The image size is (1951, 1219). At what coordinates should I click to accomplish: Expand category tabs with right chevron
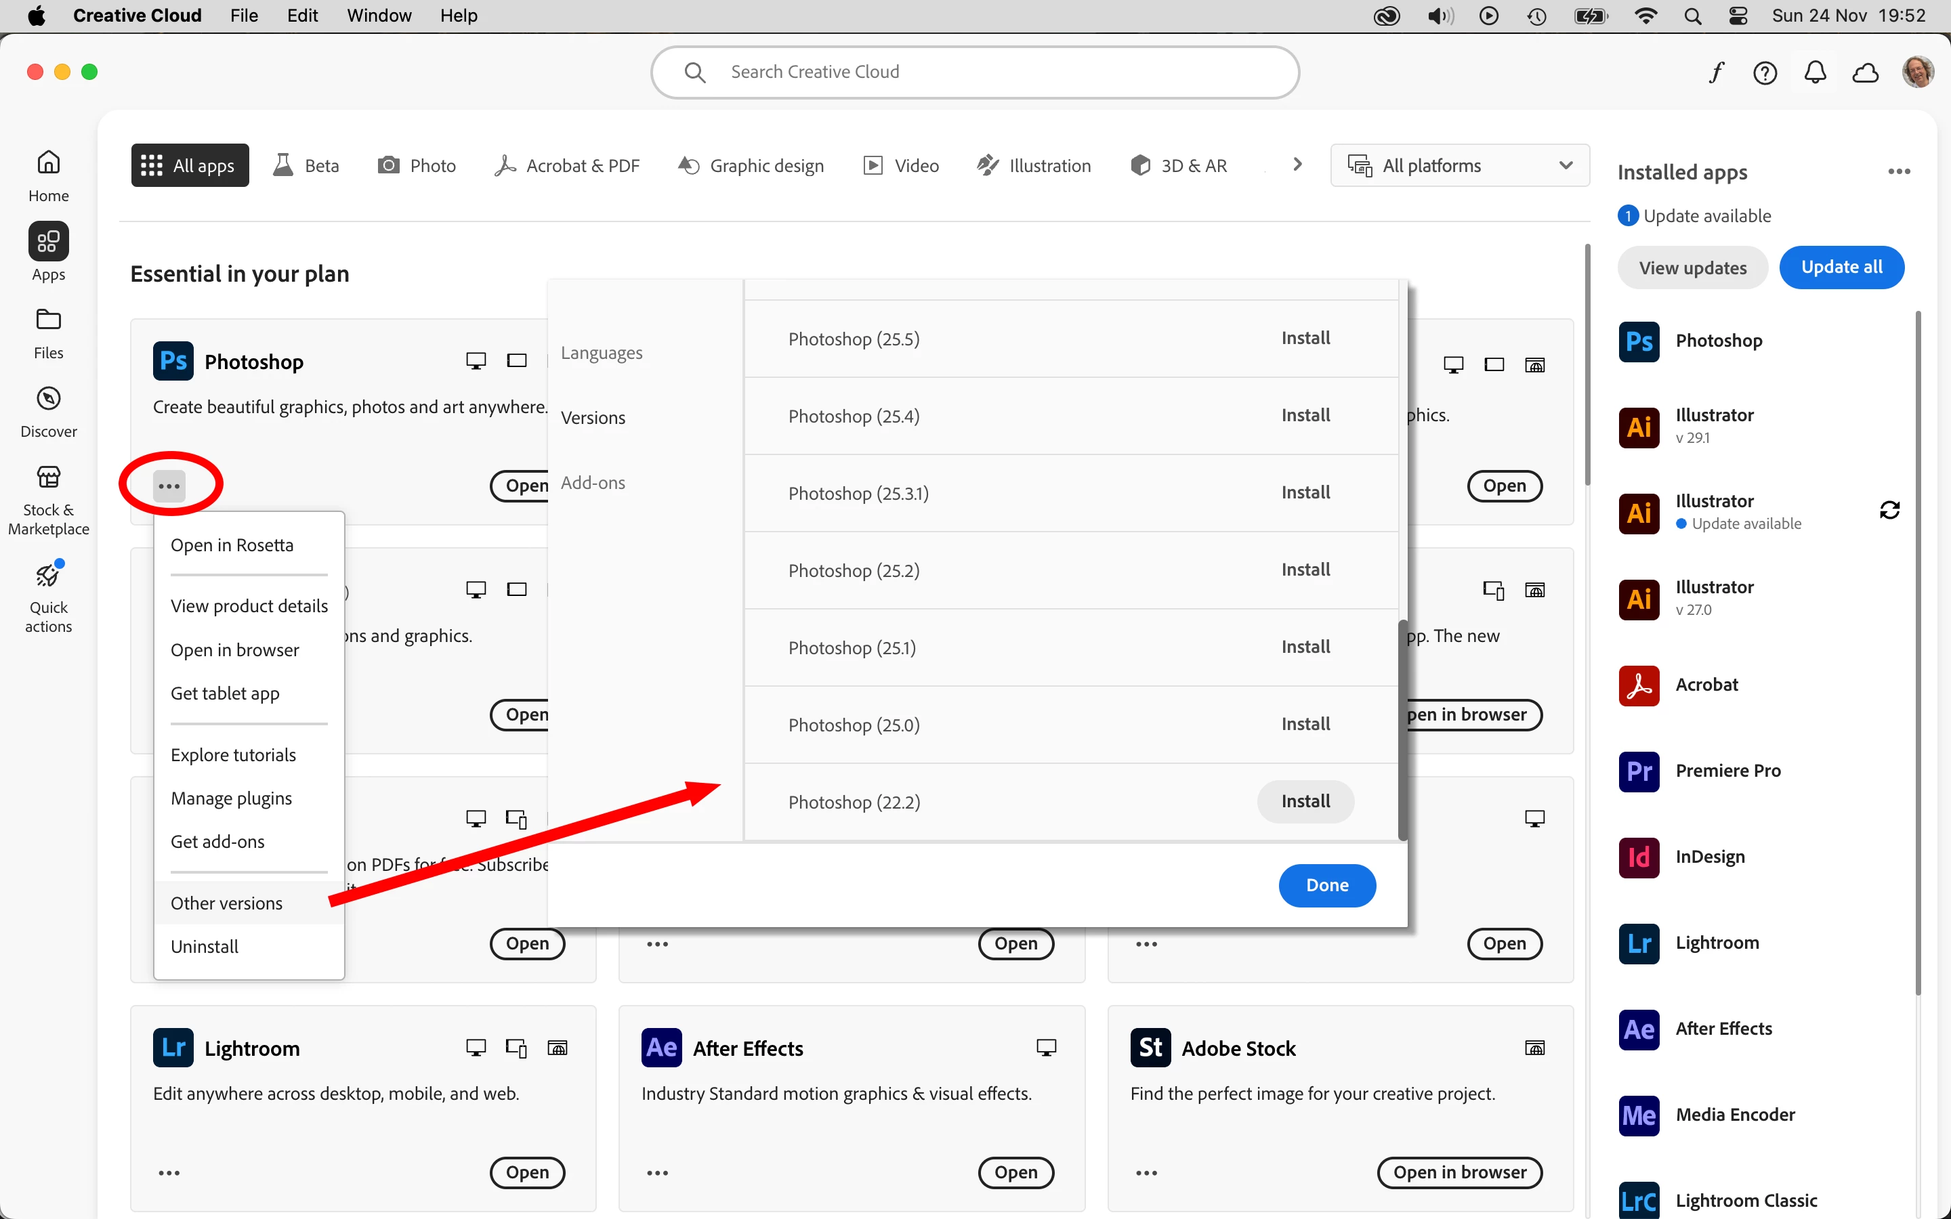[1297, 165]
